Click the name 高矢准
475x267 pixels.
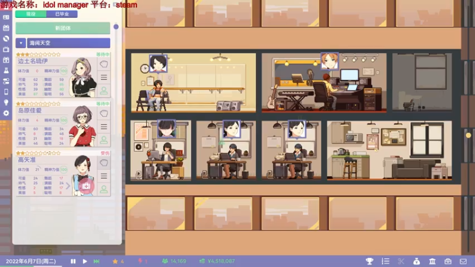click(x=27, y=160)
